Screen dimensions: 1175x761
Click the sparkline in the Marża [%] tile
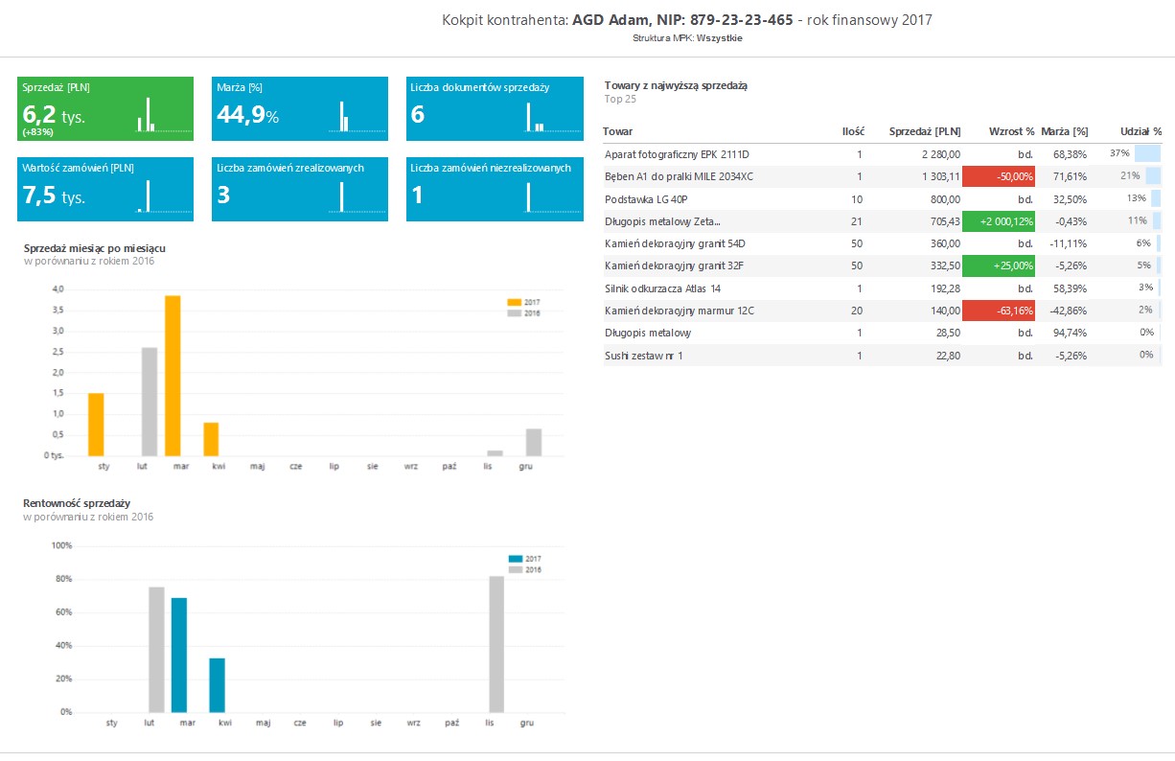(360, 115)
